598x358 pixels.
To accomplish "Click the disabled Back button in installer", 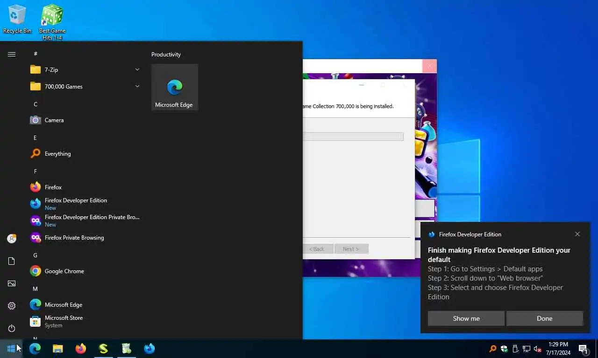I will tap(318, 249).
